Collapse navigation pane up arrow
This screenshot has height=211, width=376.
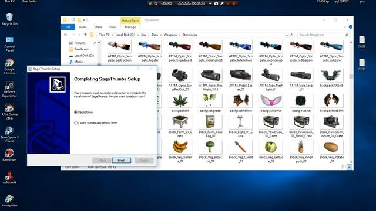coord(99,42)
